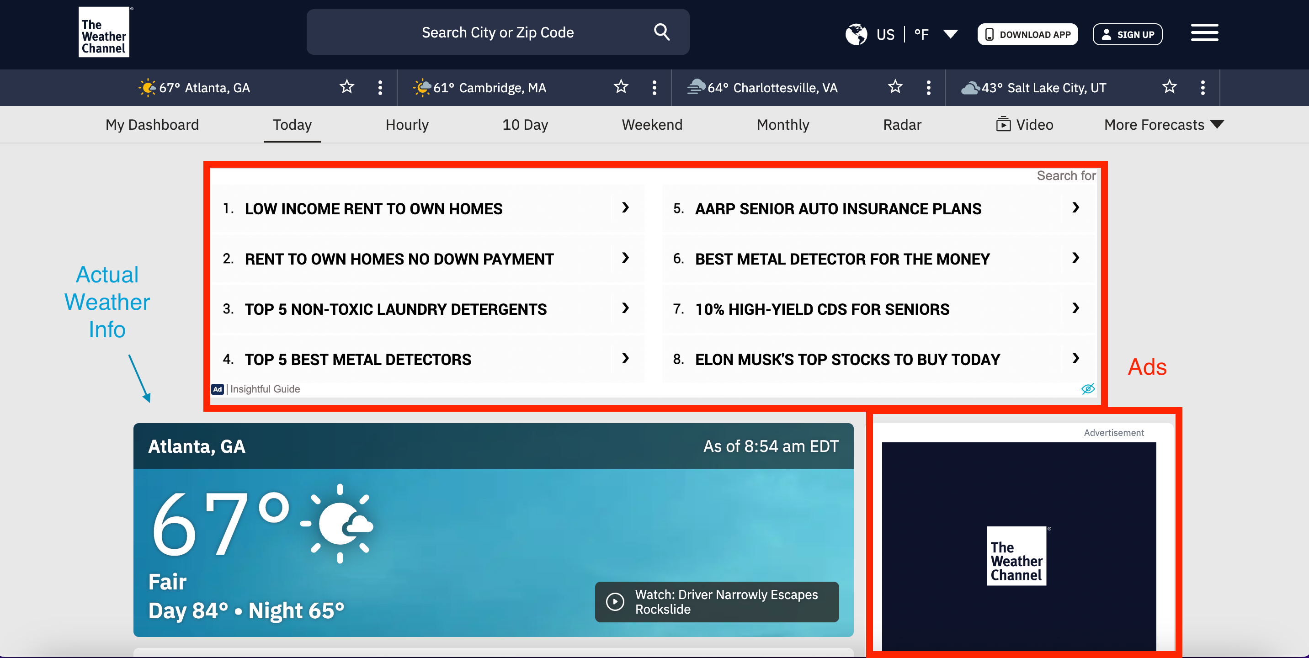Open the My Dashboard tab
The image size is (1309, 658).
tap(152, 124)
